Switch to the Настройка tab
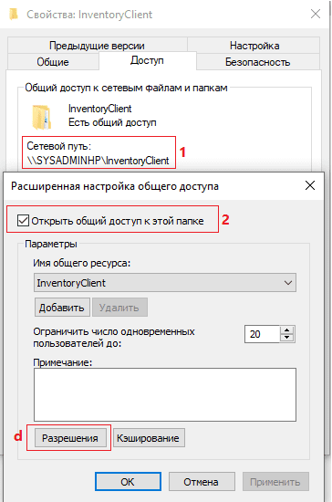 tap(254, 46)
